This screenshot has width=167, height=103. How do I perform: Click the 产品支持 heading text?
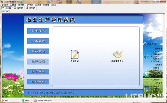(x=151, y=44)
